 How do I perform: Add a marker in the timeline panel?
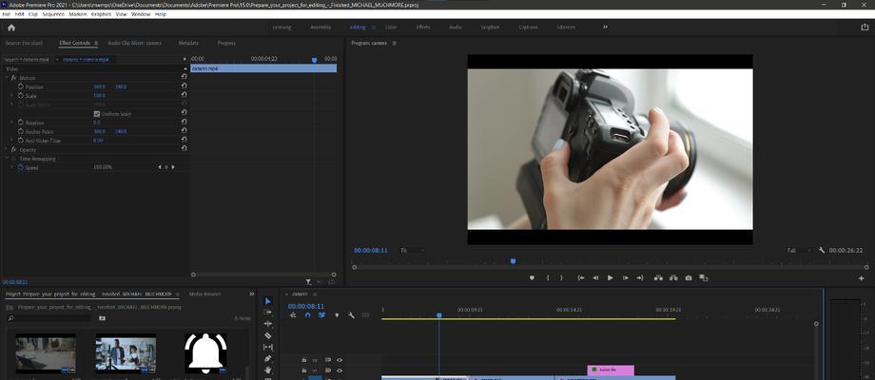tap(337, 314)
